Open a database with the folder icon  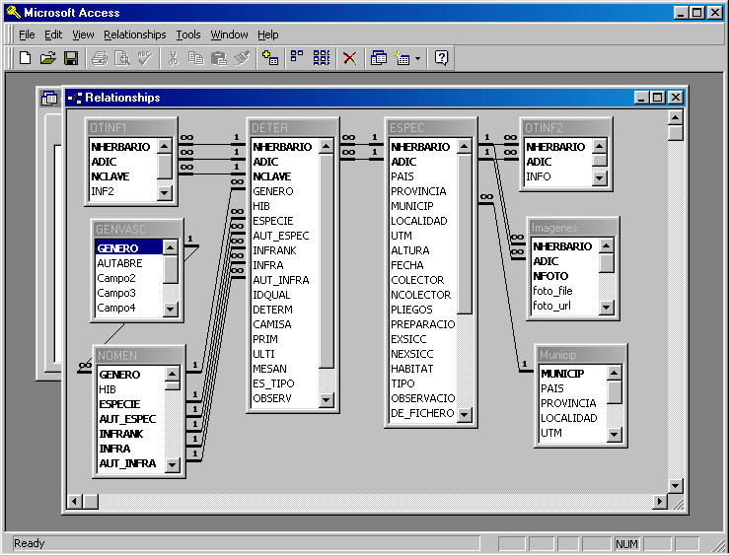tap(48, 58)
